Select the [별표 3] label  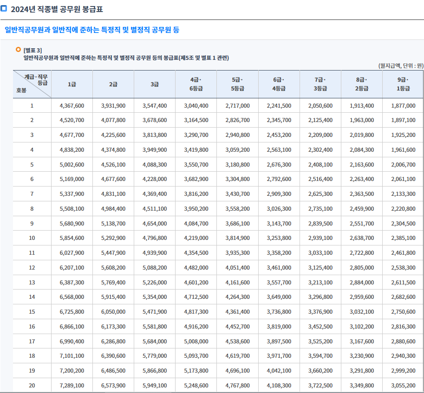point(33,51)
